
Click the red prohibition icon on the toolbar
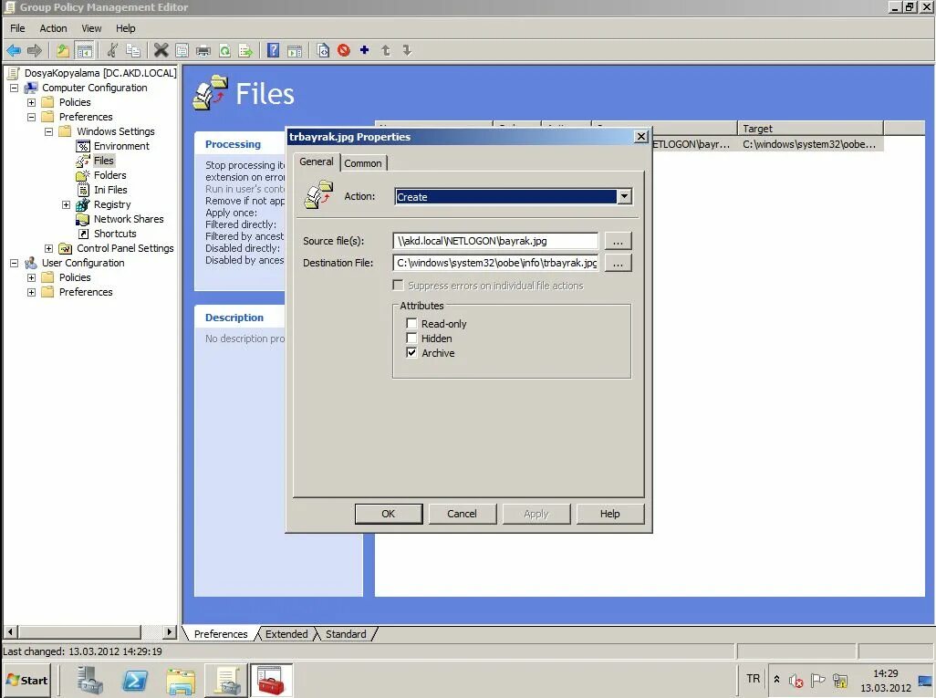[x=344, y=50]
